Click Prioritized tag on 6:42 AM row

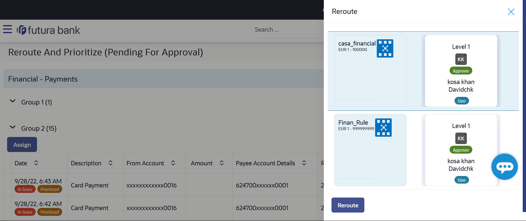tap(50, 212)
